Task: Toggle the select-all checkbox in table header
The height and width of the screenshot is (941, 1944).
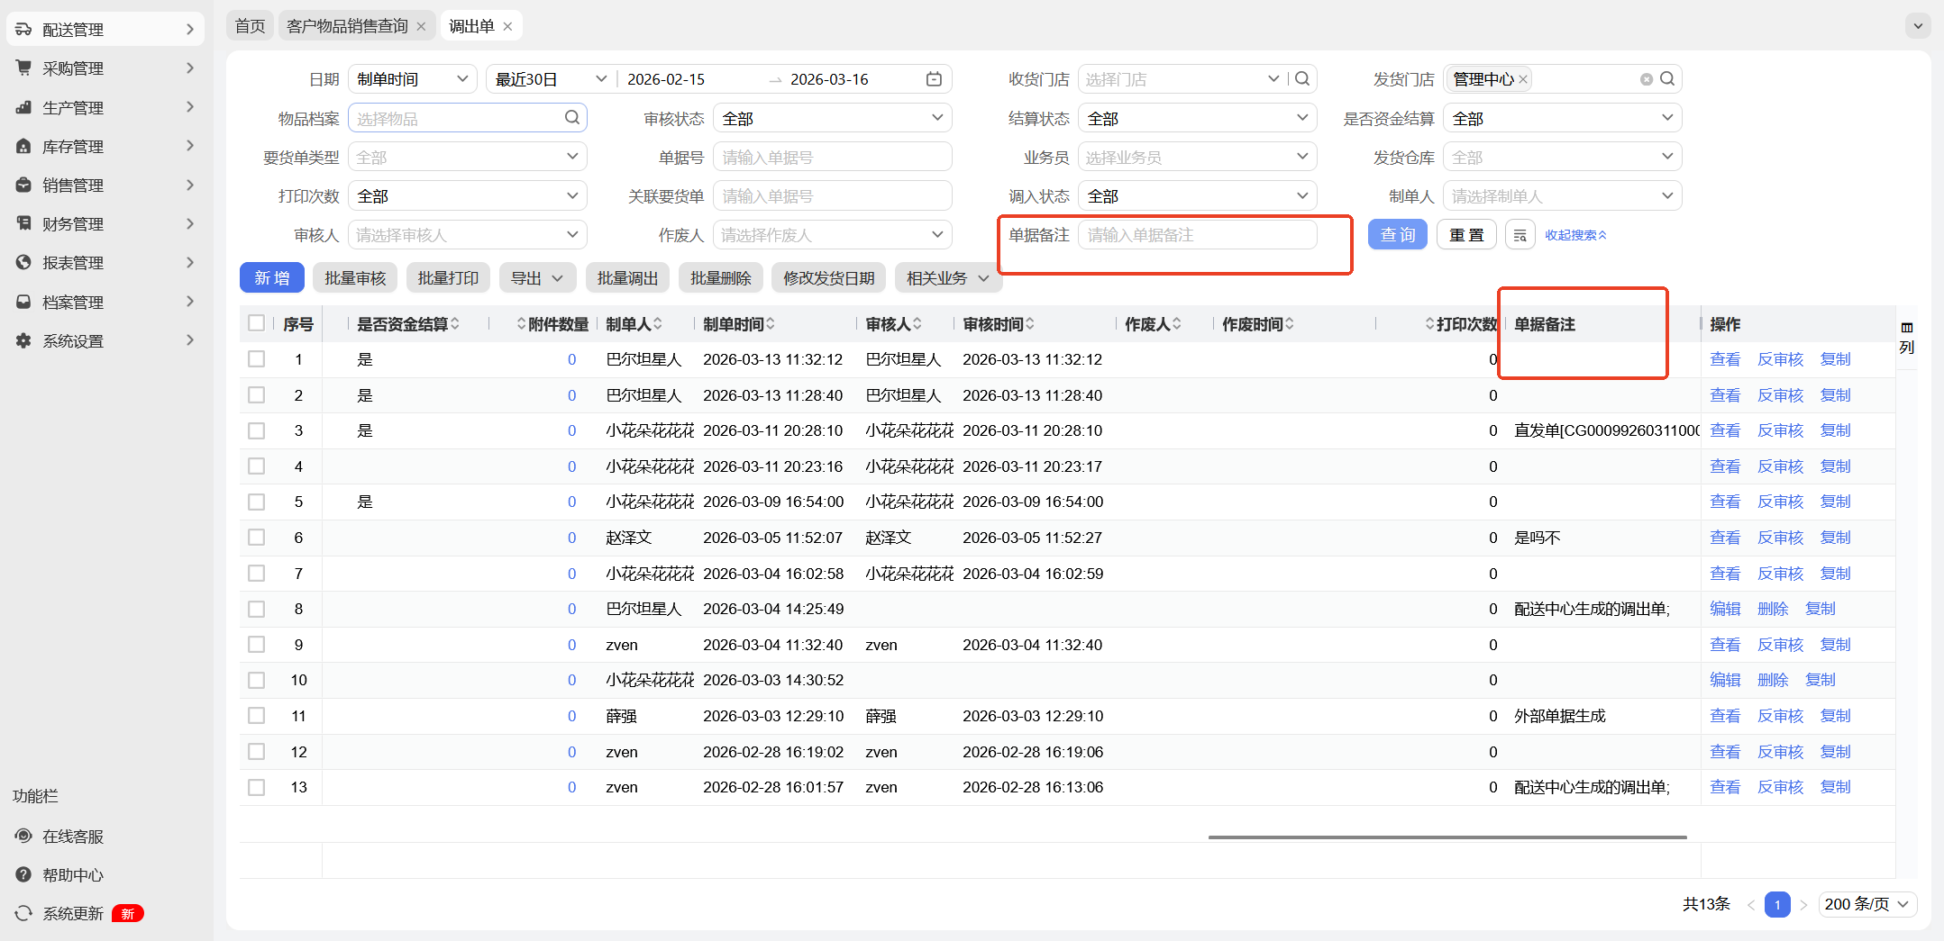Action: (x=257, y=323)
